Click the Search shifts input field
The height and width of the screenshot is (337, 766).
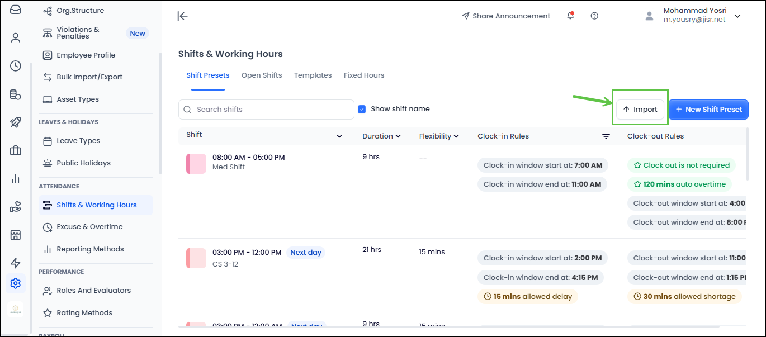[x=266, y=110]
